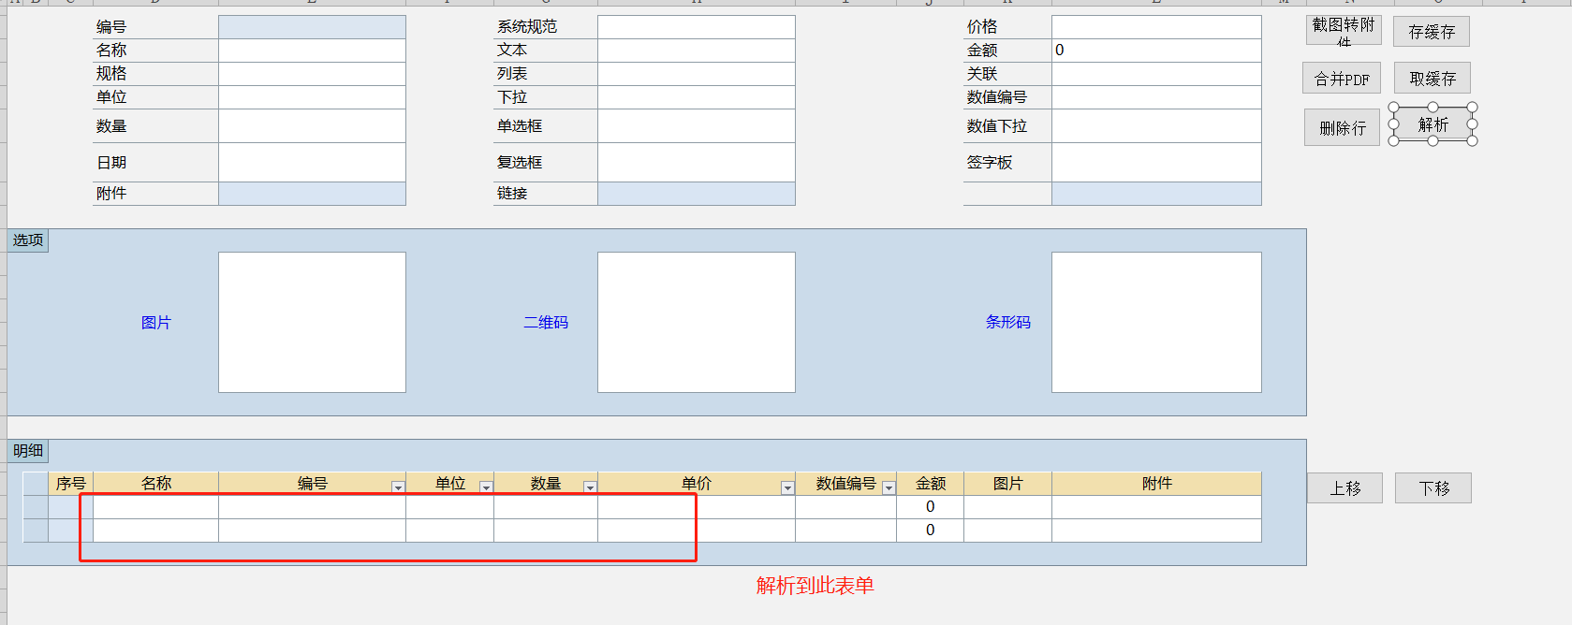Image resolution: width=1572 pixels, height=625 pixels.
Task: Click the 图片 link label
Action: pos(156,323)
